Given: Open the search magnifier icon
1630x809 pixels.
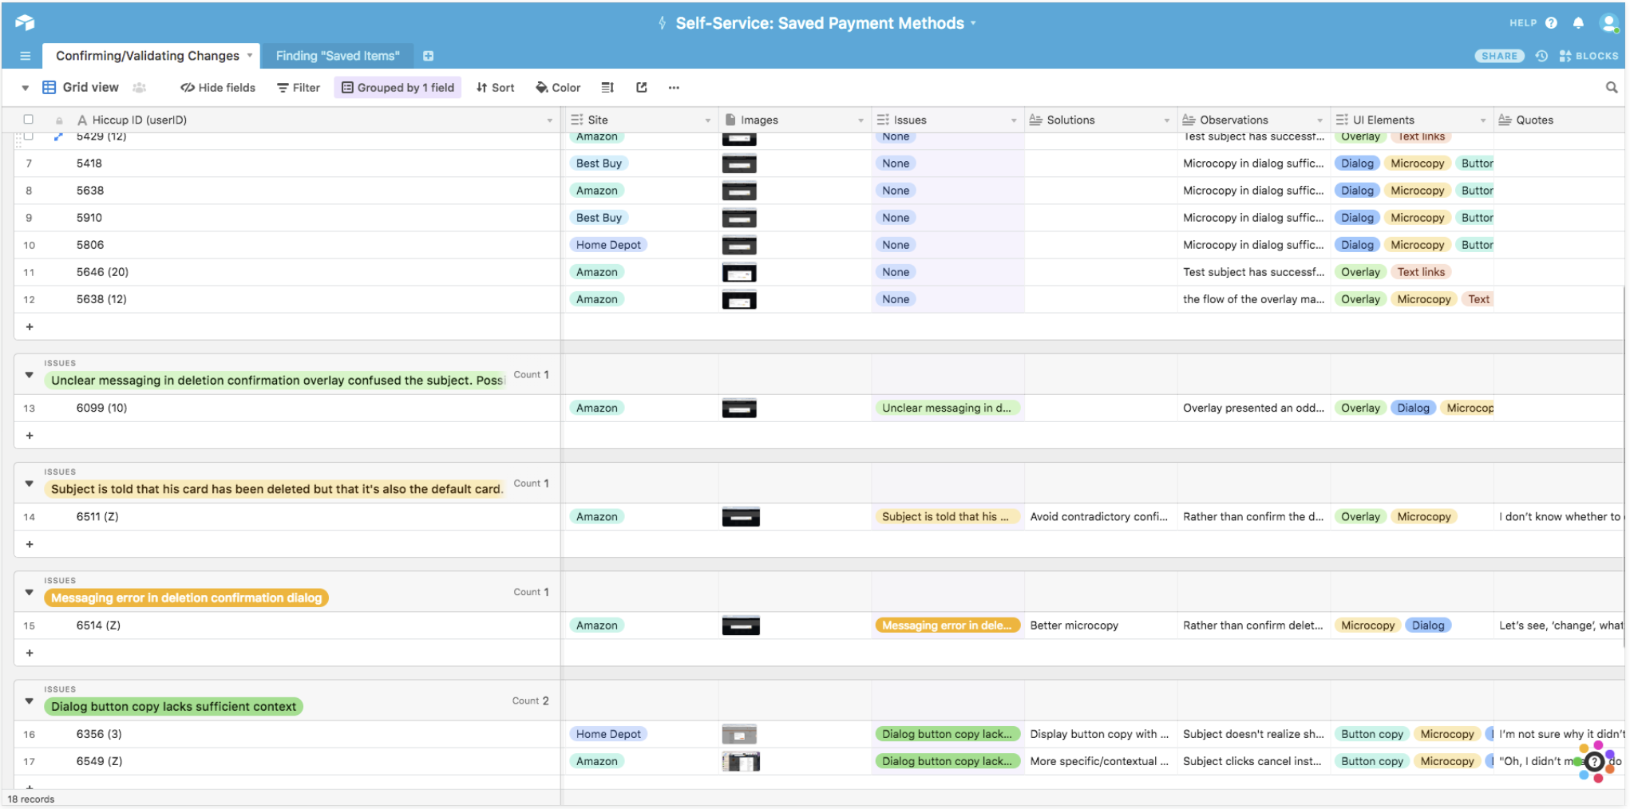Looking at the screenshot, I should pos(1612,88).
